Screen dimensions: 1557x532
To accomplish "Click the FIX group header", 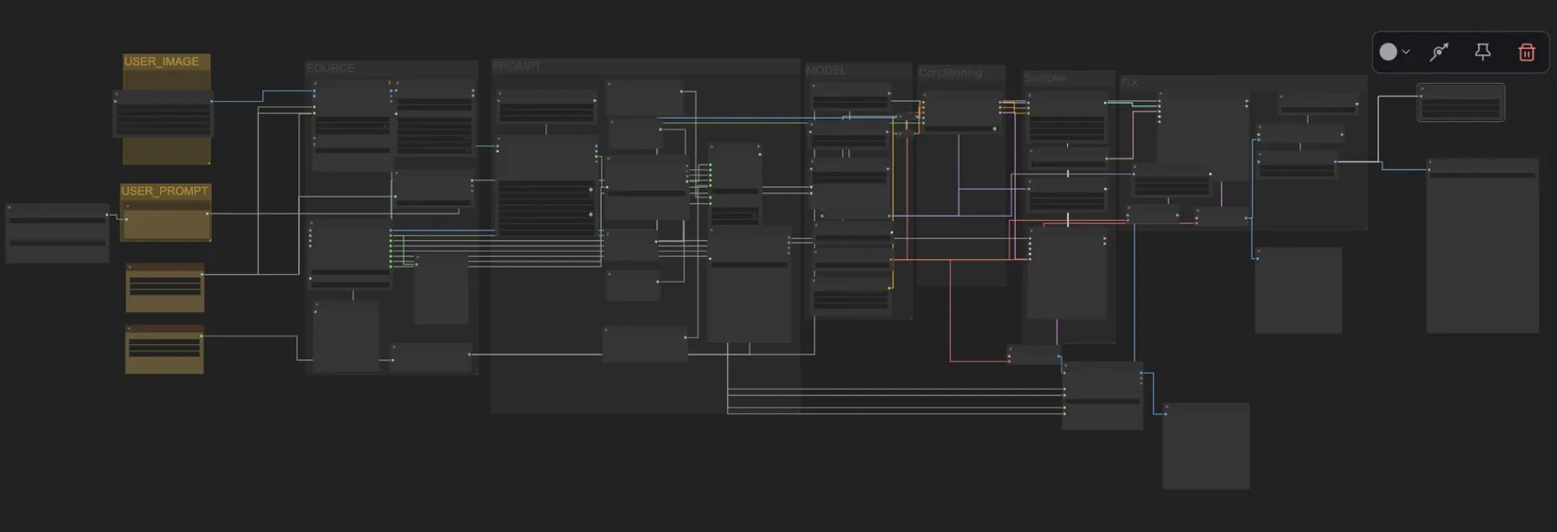I will pyautogui.click(x=1130, y=83).
